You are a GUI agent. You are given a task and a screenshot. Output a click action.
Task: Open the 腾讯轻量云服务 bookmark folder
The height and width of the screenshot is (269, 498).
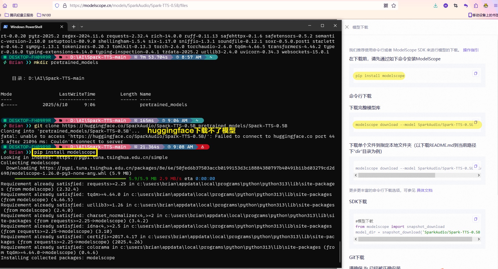click(x=19, y=15)
